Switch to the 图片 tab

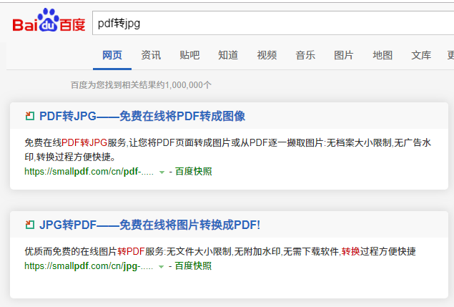344,55
